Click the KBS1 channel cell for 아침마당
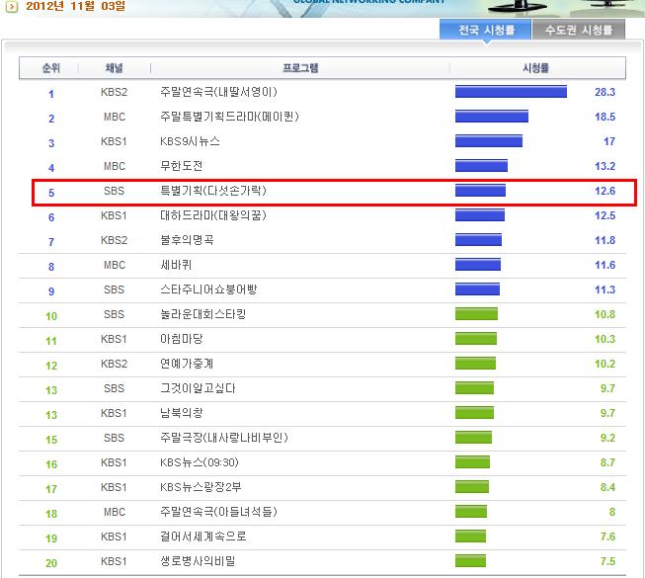The height and width of the screenshot is (578, 645). (x=114, y=339)
